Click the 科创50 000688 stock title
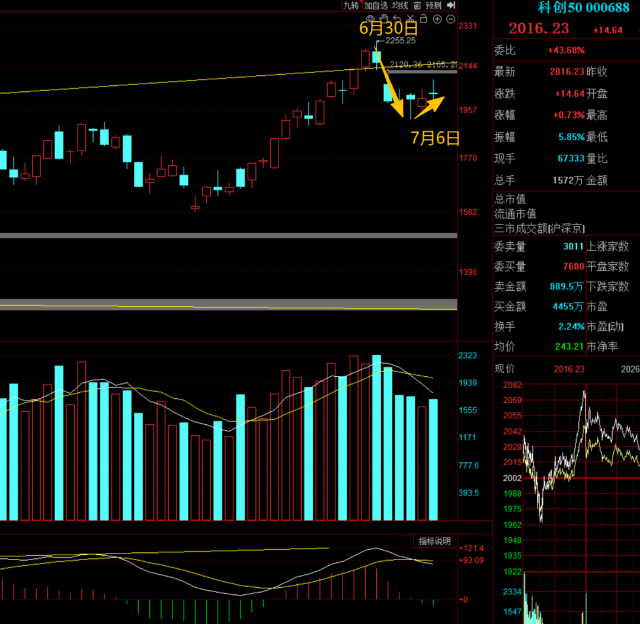 click(x=583, y=7)
